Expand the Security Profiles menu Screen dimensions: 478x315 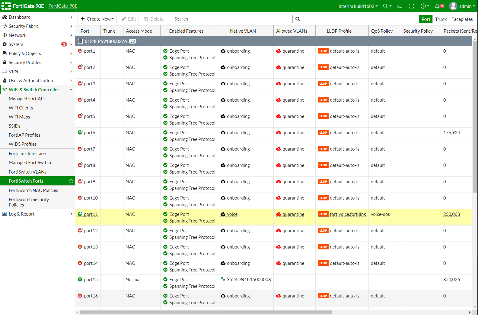pyautogui.click(x=37, y=62)
